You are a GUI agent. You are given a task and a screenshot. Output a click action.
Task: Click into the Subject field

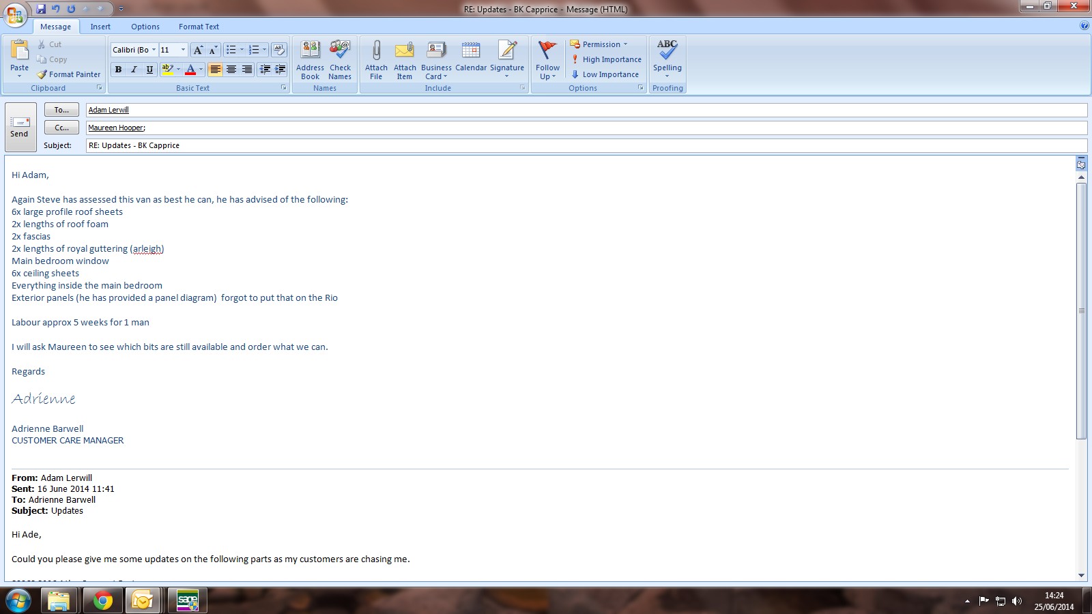[586, 145]
